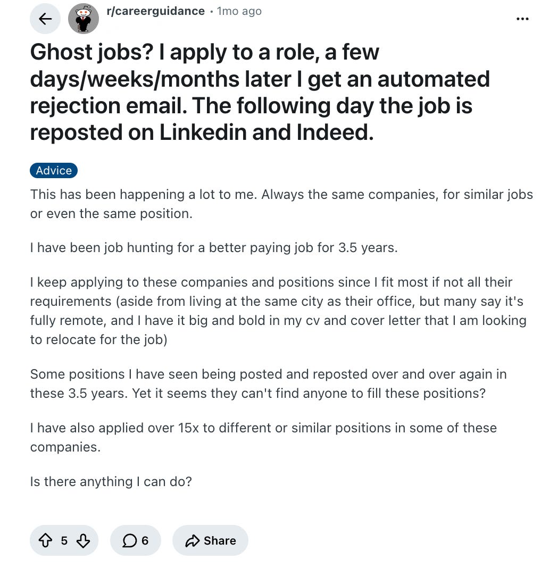This screenshot has width=549, height=568.
Task: Downvote the post
Action: 83,540
